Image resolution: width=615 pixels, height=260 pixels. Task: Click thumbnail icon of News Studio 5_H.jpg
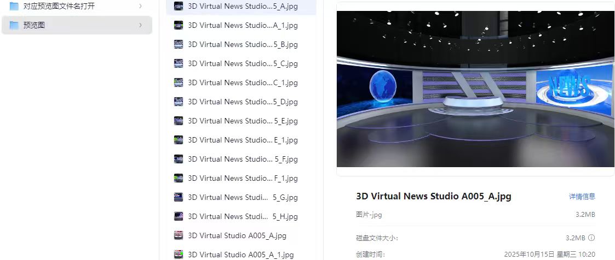[x=179, y=216]
